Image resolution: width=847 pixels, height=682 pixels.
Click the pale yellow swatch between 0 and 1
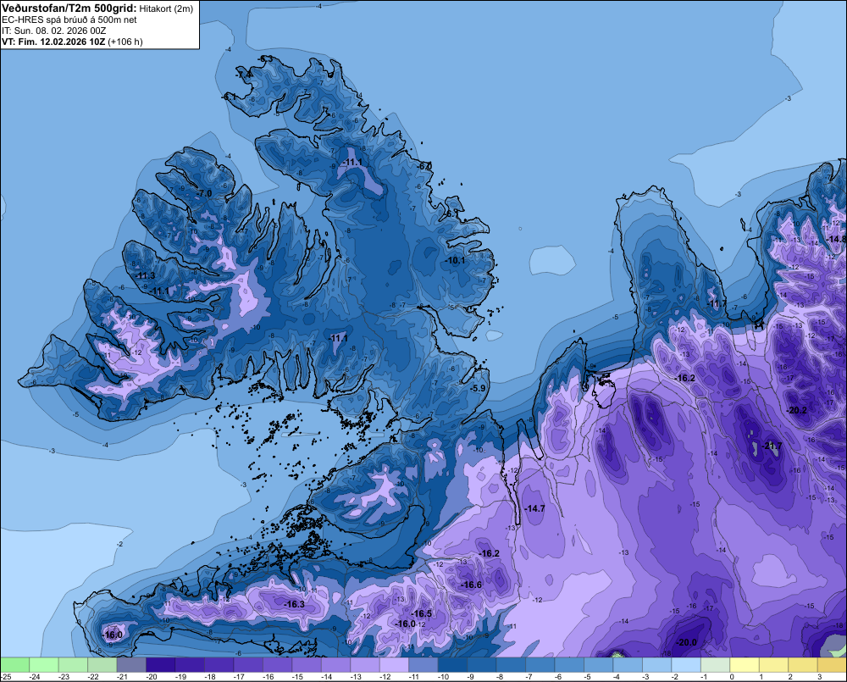[745, 664]
